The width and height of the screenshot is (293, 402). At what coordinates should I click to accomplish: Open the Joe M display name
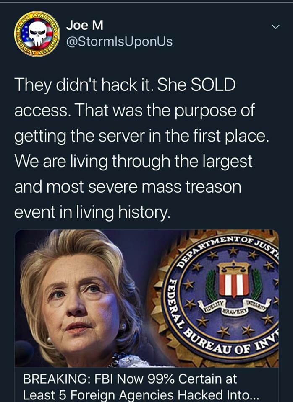(x=84, y=25)
